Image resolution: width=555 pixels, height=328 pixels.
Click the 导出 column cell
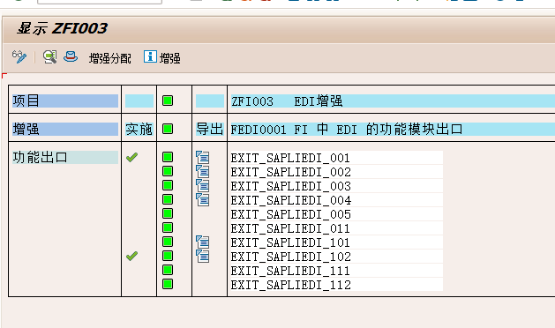210,129
